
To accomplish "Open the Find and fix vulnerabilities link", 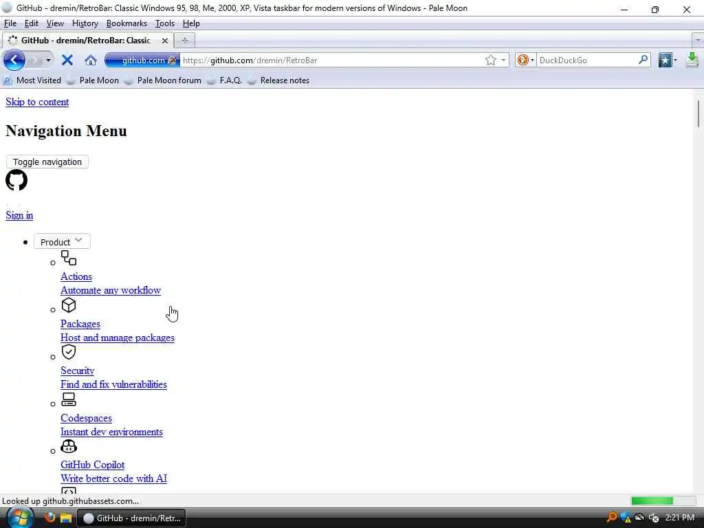I will point(113,384).
